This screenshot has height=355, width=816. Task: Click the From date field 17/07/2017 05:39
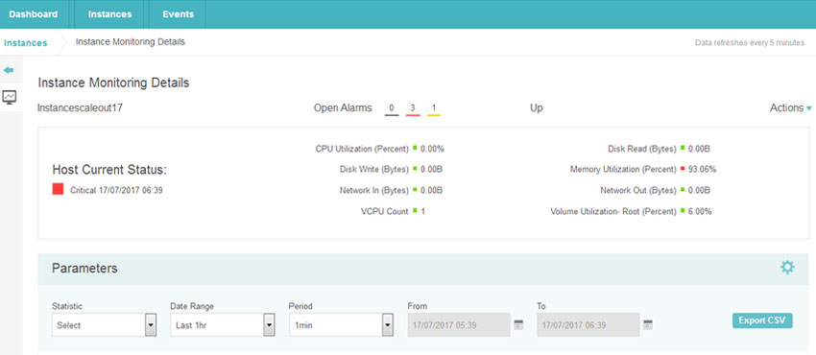(x=459, y=325)
